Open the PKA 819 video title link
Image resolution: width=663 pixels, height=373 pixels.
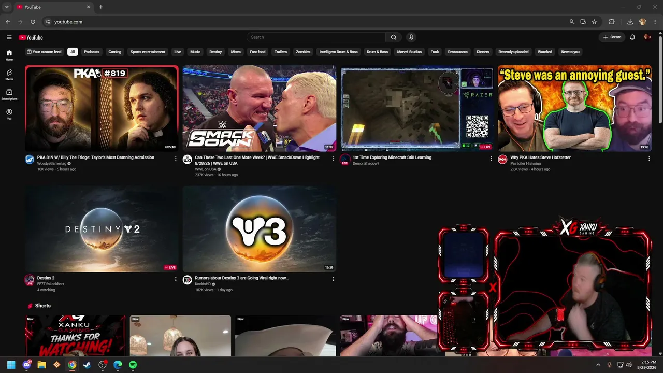pyautogui.click(x=96, y=157)
